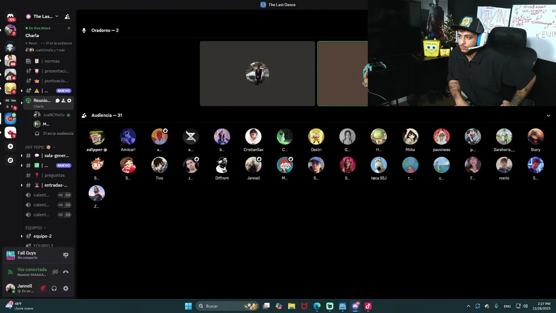The width and height of the screenshot is (556, 313).
Task: Click Oradores — 2 header
Action: (105, 30)
